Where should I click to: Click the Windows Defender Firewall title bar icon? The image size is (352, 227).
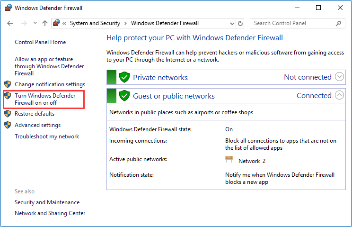click(9, 8)
